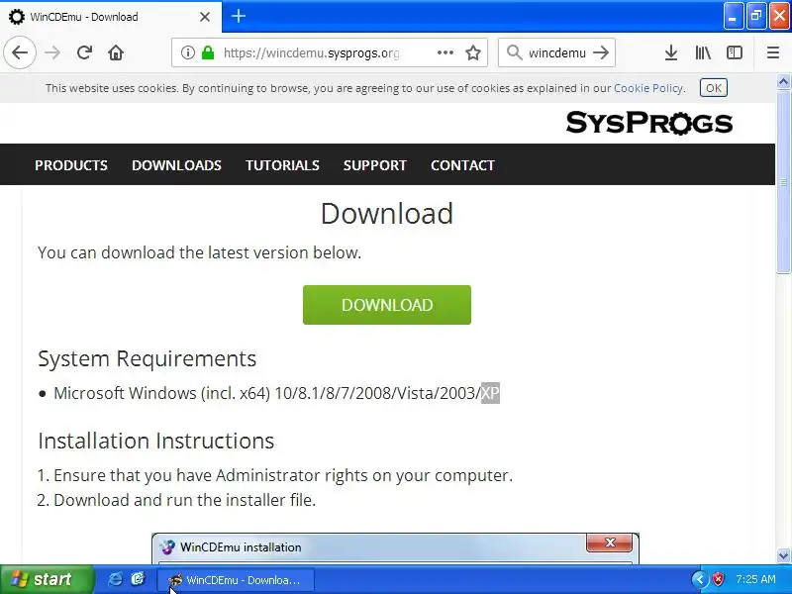Click the WinCDEmu installation screenshot image
Viewport: 792px width, 594px height.
point(395,548)
